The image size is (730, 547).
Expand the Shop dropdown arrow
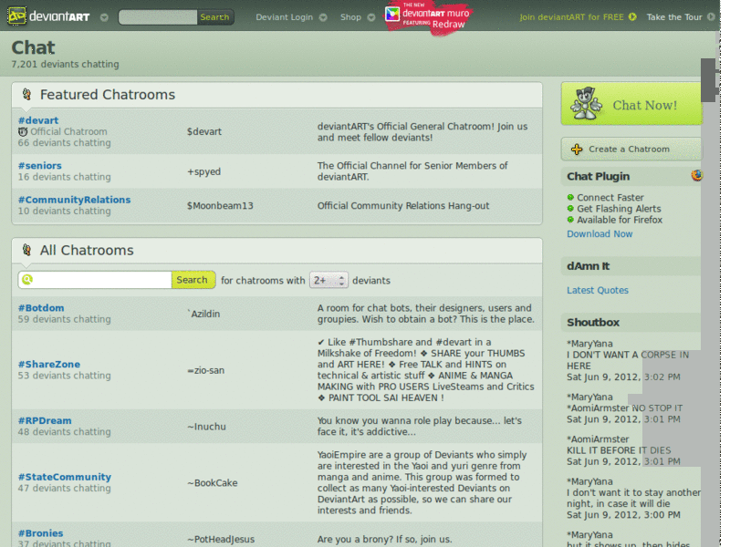[371, 17]
